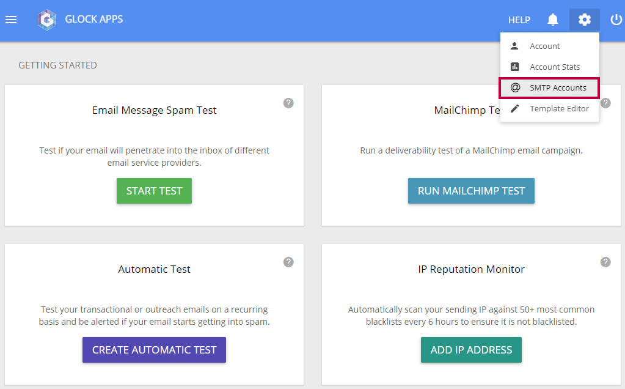Screen dimensions: 625x389
Task: Click RUN MAILCHIMP TEST
Action: (471, 191)
